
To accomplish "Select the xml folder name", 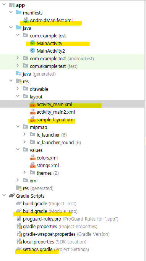I will (x=34, y=180).
